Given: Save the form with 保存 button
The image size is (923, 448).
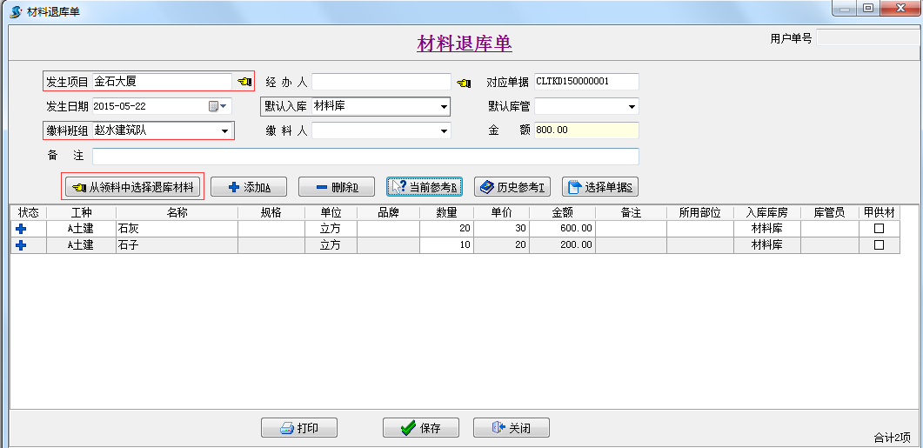Looking at the screenshot, I should coord(421,428).
